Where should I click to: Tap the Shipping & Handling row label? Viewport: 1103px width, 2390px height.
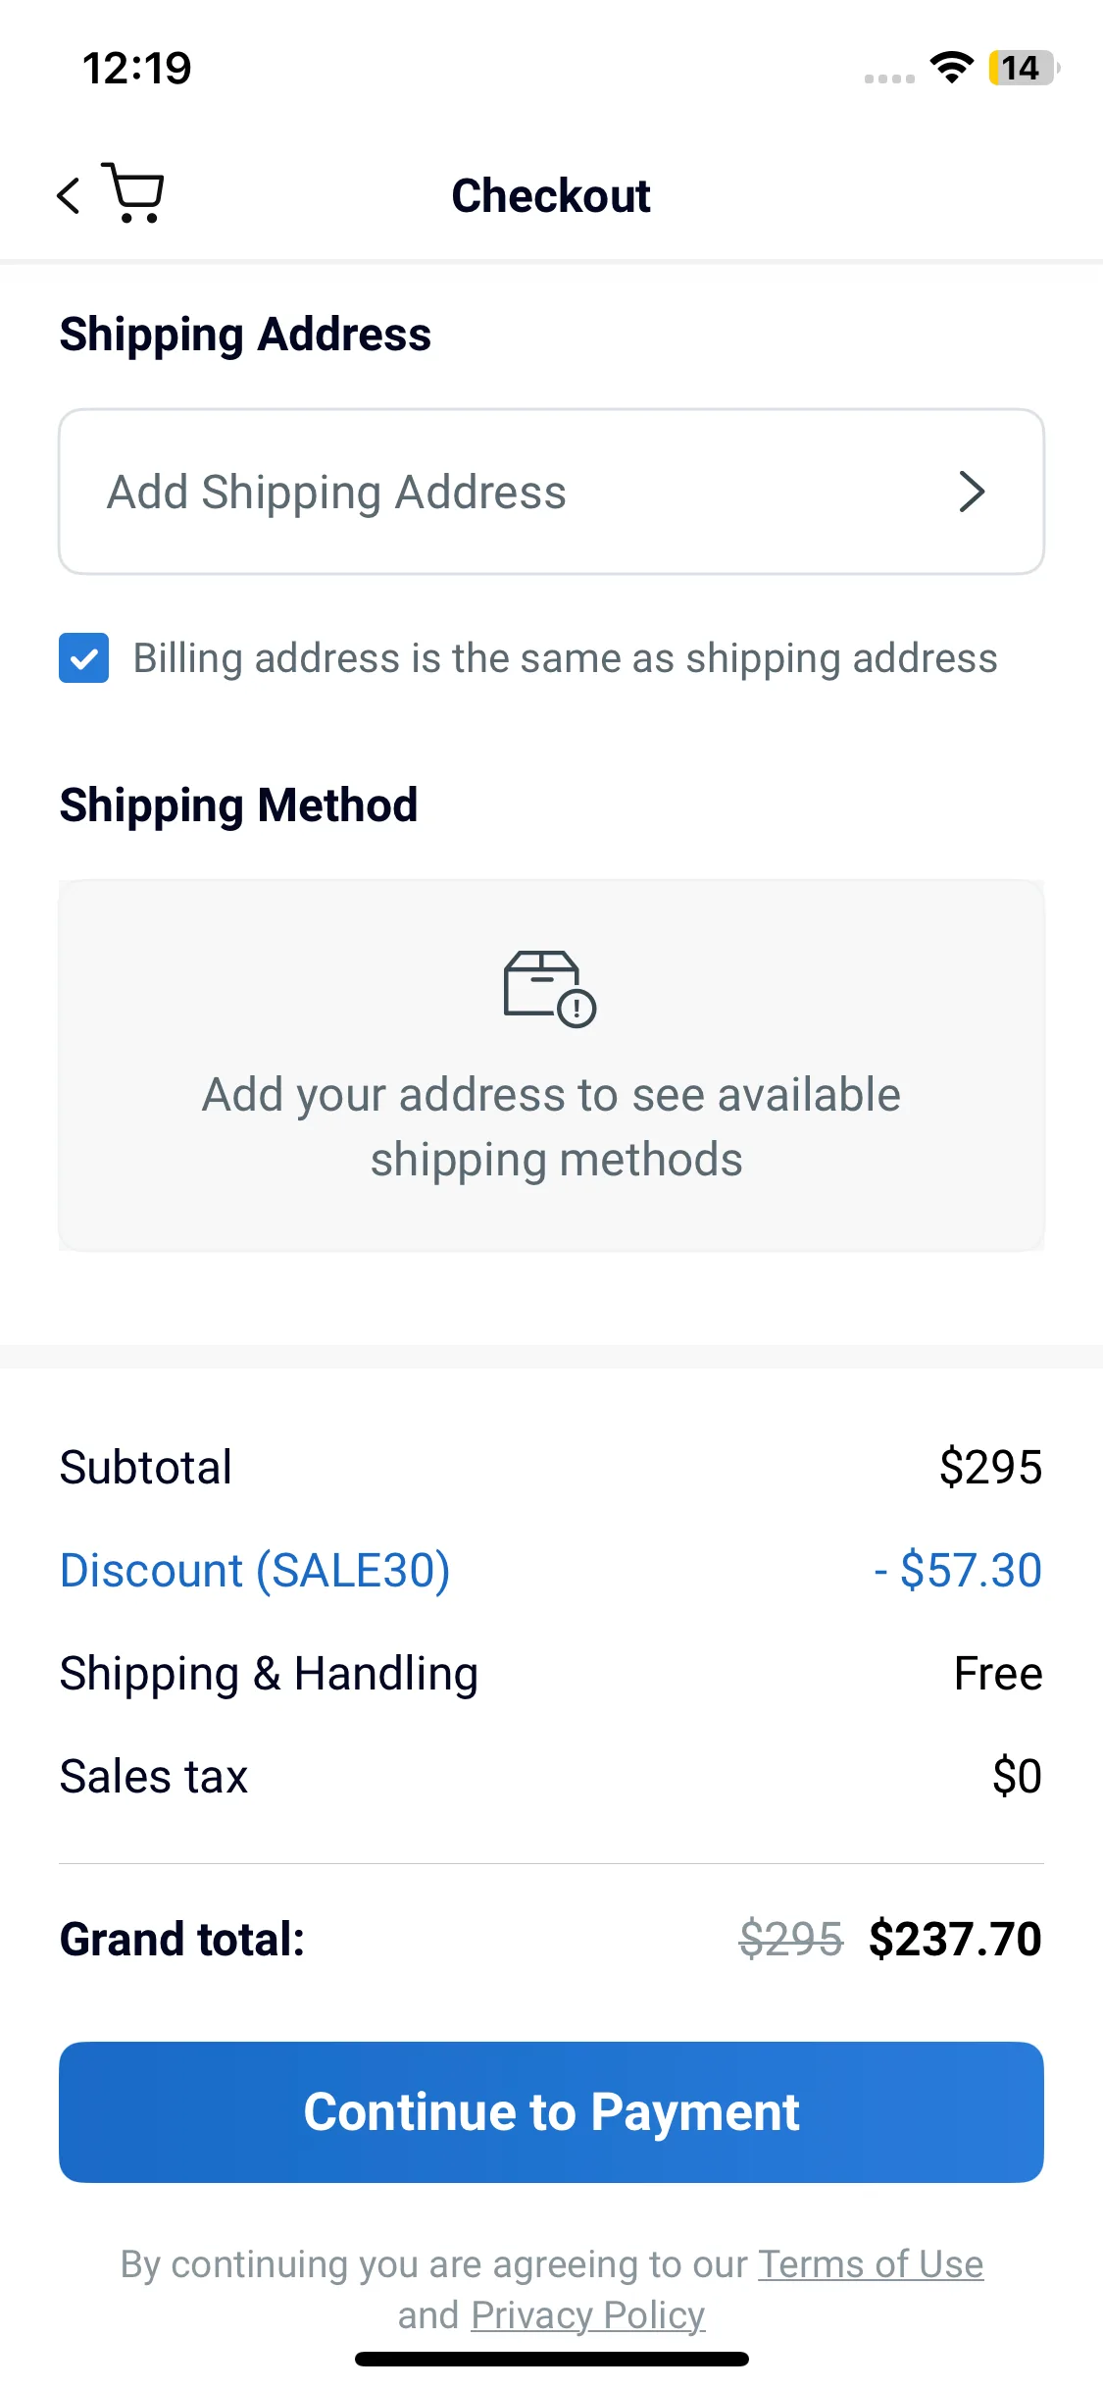269,1673
